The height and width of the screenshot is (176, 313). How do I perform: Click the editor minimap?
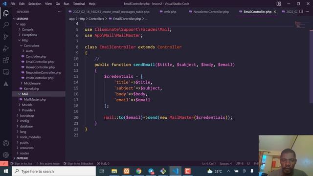click(x=300, y=24)
